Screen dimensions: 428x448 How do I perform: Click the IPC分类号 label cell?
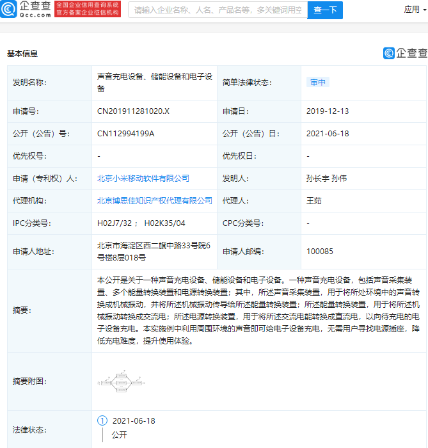(x=49, y=223)
